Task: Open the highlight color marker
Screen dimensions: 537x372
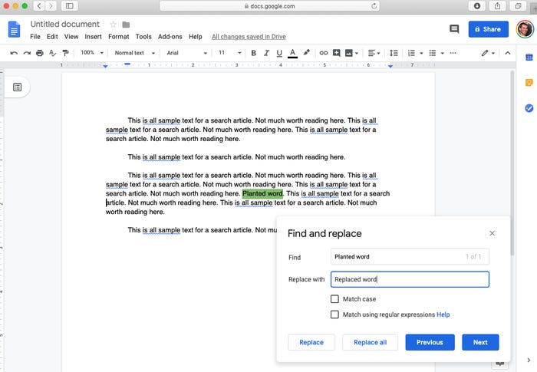Action: (306, 52)
